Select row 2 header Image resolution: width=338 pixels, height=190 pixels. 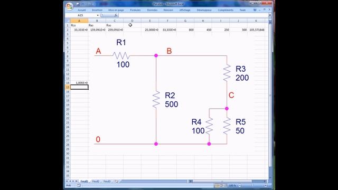pyautogui.click(x=68, y=30)
